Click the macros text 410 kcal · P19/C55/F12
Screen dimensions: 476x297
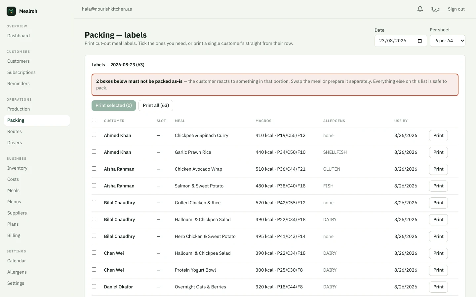[280, 135]
